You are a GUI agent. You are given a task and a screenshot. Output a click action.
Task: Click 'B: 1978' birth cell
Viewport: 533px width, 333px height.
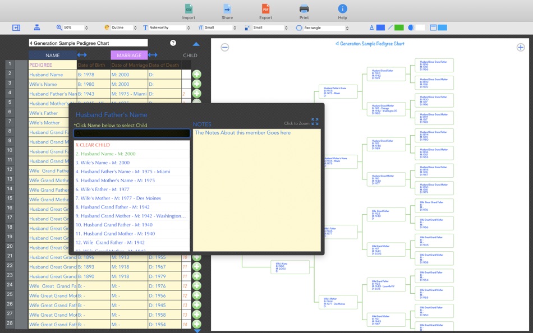(x=94, y=75)
